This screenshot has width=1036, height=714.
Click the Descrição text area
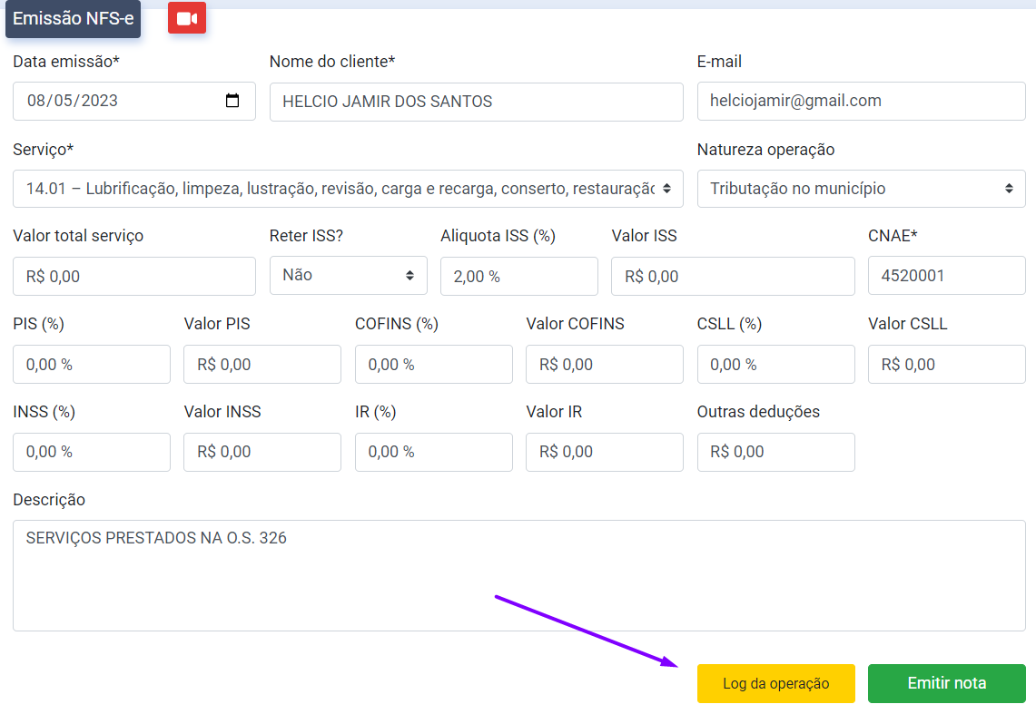pos(518,575)
